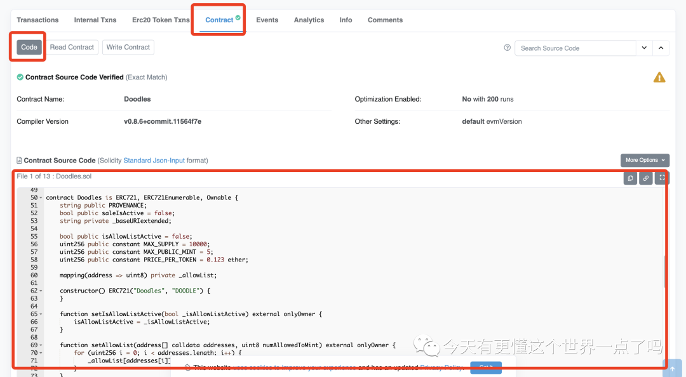Click the source code permalink icon
The width and height of the screenshot is (686, 377).
[x=646, y=178]
